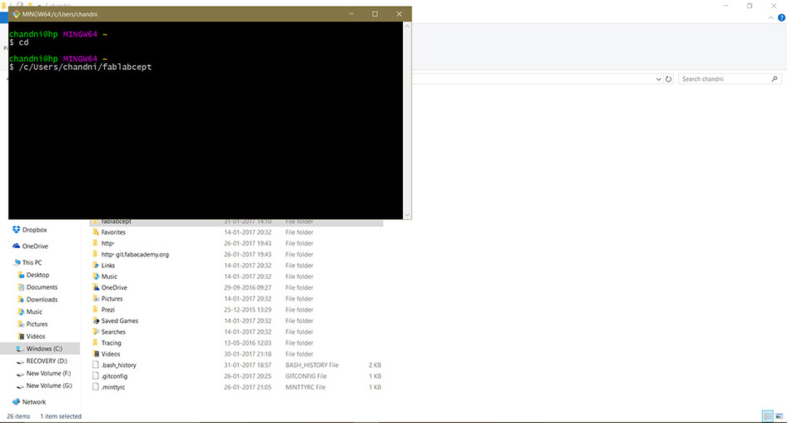
Task: Click the terminal scrollbar up arrow
Action: (x=407, y=26)
